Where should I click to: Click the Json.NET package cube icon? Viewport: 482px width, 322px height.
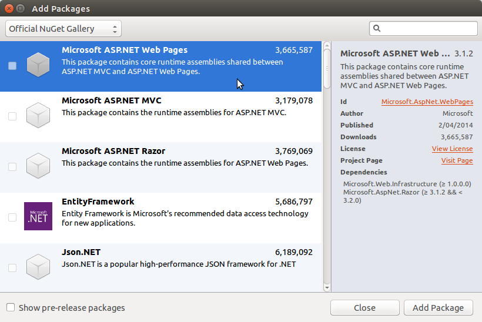point(38,267)
